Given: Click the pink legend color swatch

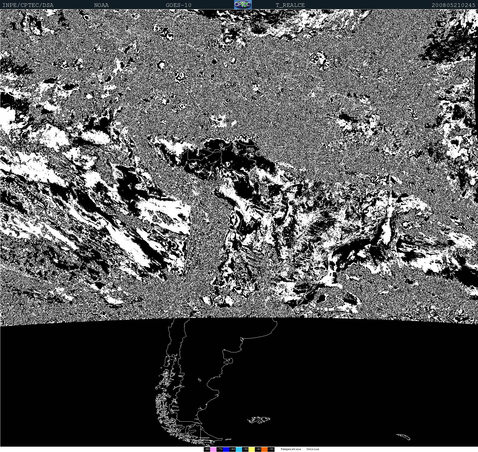Looking at the screenshot, I should (213, 449).
